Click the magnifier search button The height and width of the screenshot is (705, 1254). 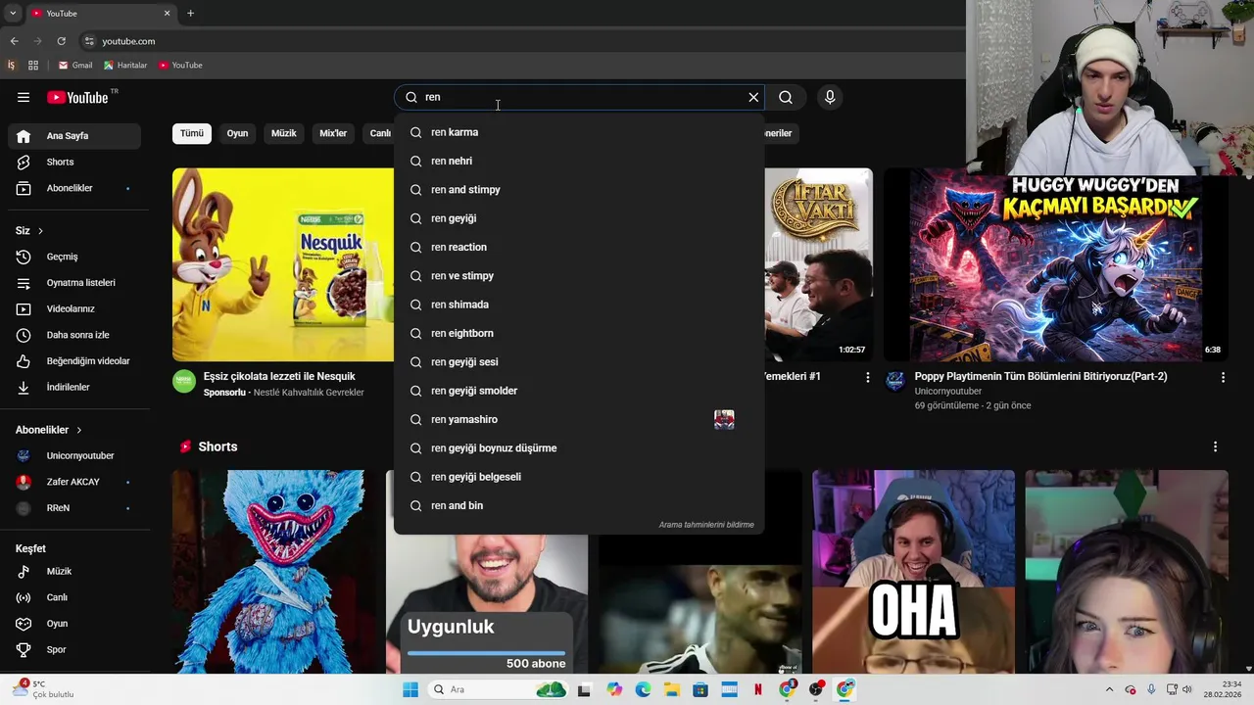coord(786,97)
